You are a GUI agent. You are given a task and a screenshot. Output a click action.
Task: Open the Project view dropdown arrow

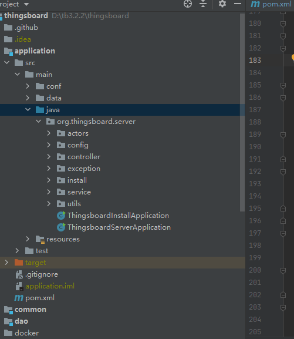(x=26, y=4)
